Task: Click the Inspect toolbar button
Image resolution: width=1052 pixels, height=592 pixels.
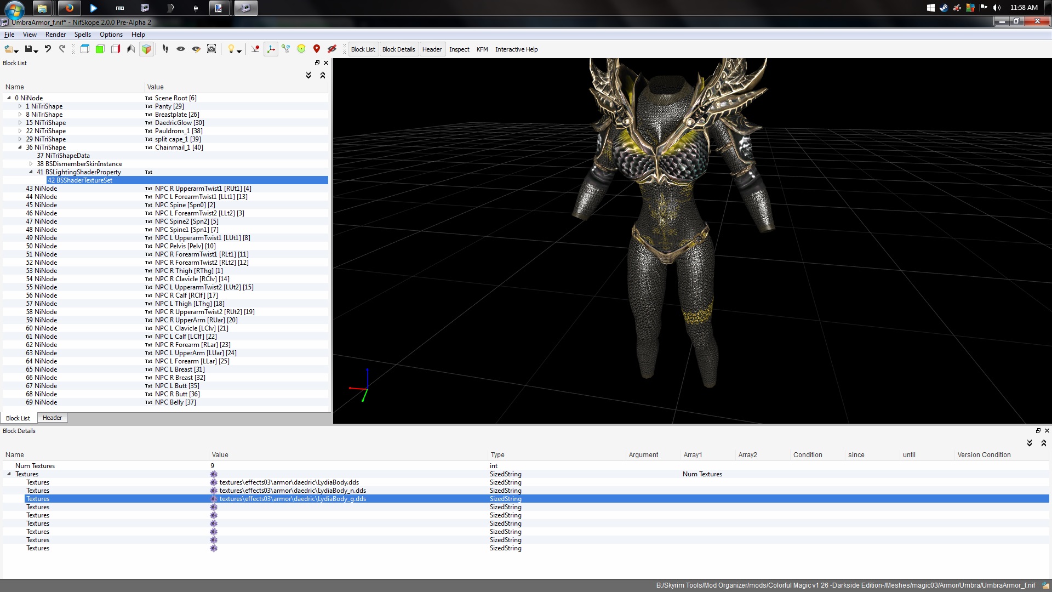Action: point(459,49)
